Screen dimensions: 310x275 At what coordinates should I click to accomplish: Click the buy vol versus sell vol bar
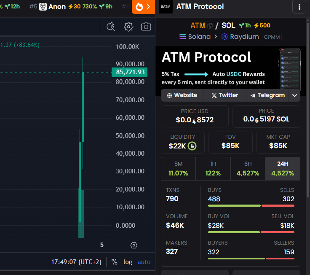pos(251,232)
